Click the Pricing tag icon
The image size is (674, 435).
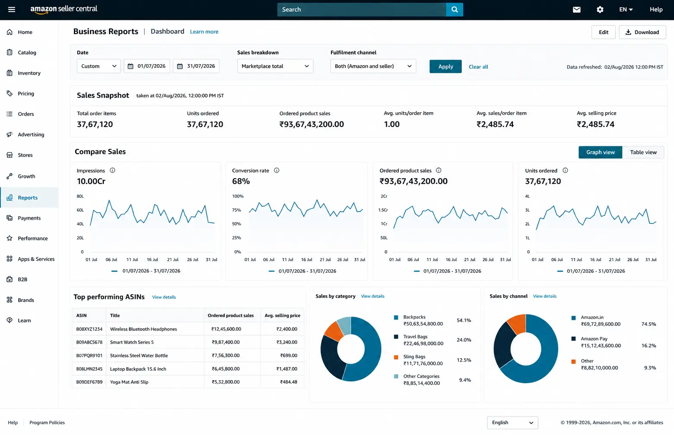(x=10, y=93)
